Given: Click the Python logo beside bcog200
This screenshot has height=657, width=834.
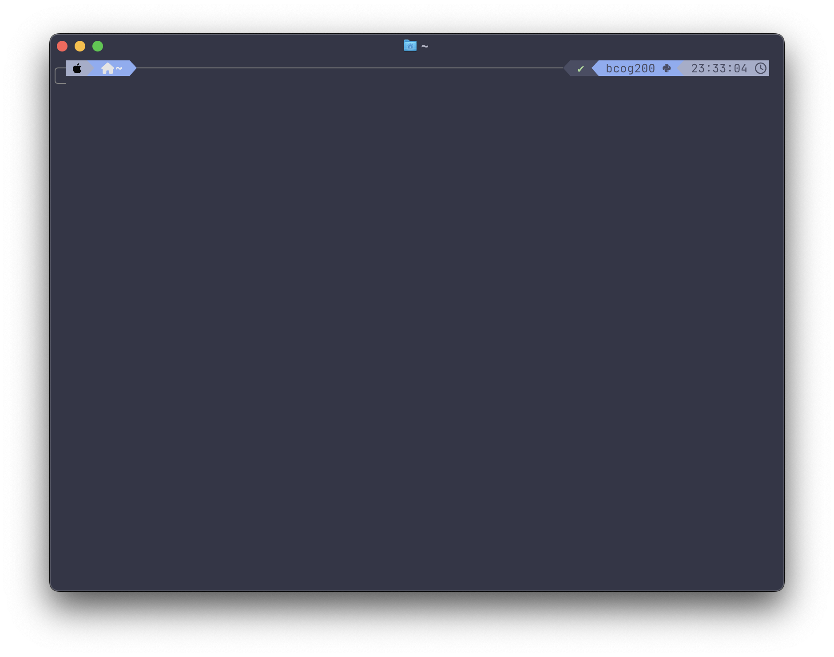Looking at the screenshot, I should (x=667, y=68).
